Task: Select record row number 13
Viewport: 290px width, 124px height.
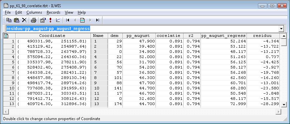Action: pos(9,104)
